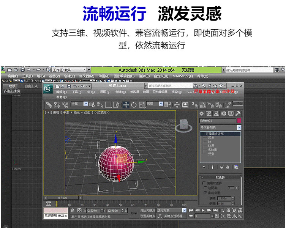Image resolution: width=286 pixels, height=228 pixels.
Task: Select the 顶点 sub-object level
Action: [211, 138]
